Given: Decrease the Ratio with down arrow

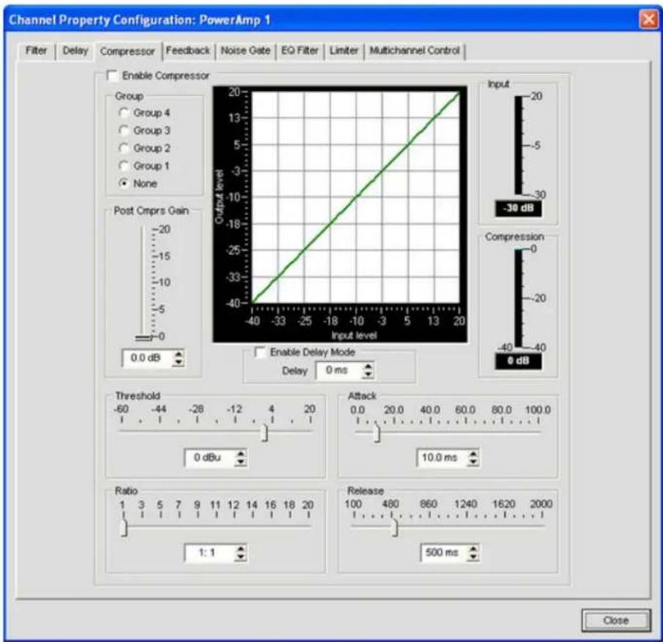Looking at the screenshot, I should [241, 557].
